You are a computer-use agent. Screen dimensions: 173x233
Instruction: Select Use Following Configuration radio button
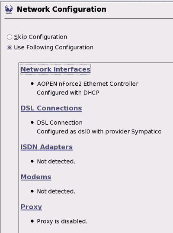click(x=10, y=48)
